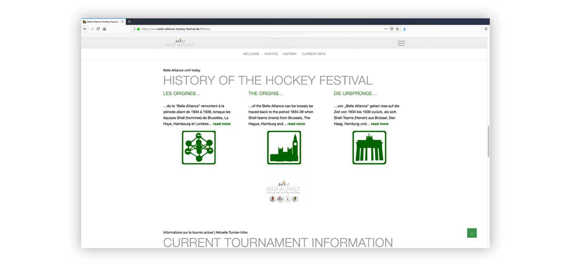Bookmark this page with the star icon
The height and width of the screenshot is (270, 571).
click(397, 29)
